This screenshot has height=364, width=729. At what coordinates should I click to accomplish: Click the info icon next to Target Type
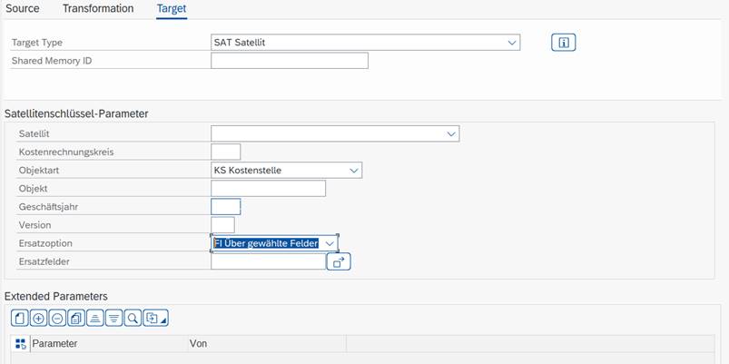[x=564, y=43]
